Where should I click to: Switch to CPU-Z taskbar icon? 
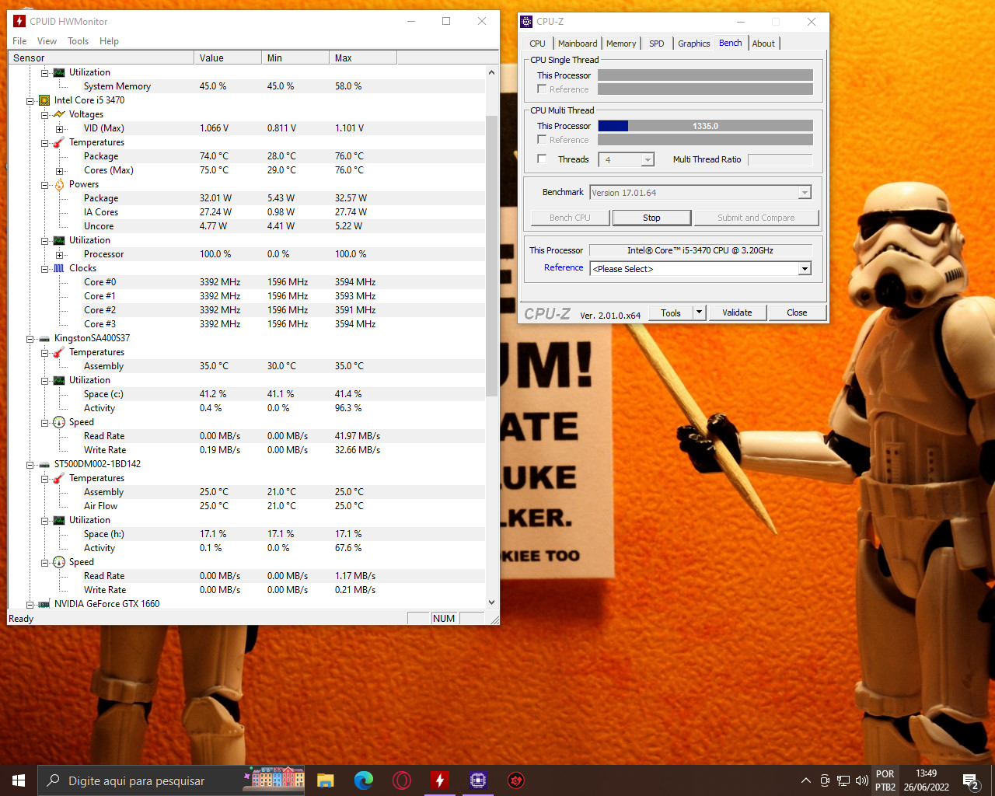[478, 780]
